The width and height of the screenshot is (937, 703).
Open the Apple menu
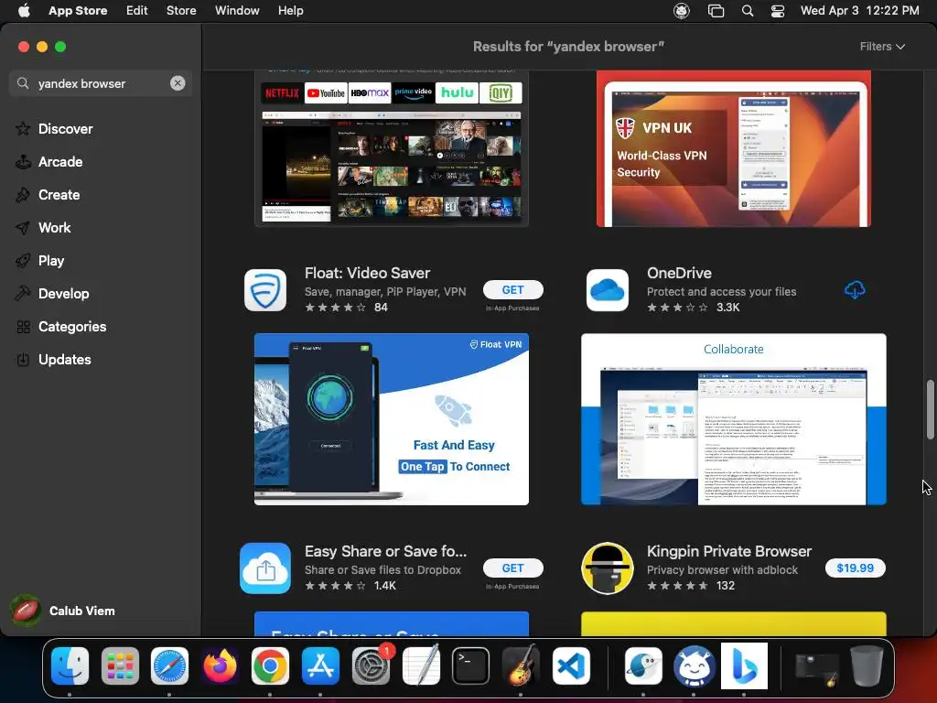click(x=24, y=11)
